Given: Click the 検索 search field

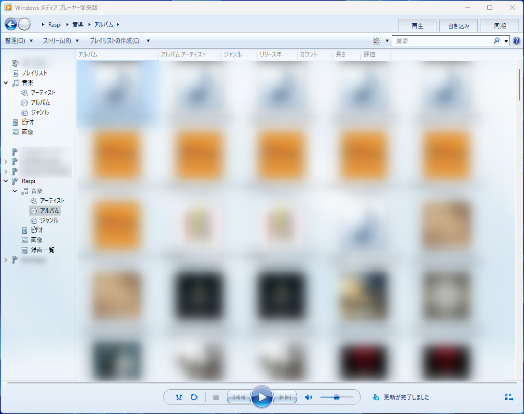Looking at the screenshot, I should [443, 41].
